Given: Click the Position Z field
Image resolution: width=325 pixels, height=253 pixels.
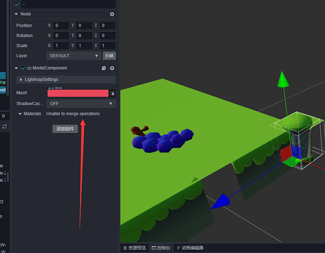Looking at the screenshot, I should [107, 26].
